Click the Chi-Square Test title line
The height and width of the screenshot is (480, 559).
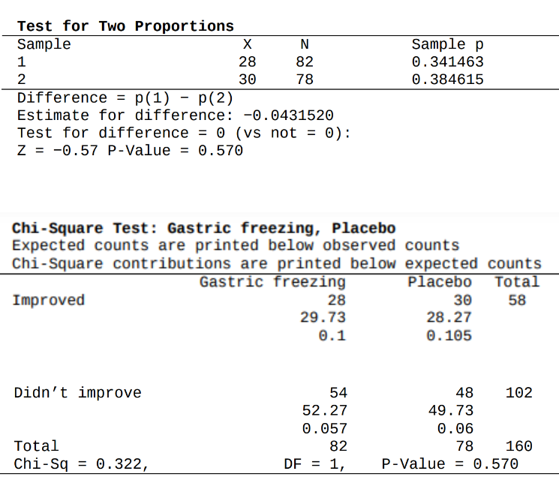(204, 228)
